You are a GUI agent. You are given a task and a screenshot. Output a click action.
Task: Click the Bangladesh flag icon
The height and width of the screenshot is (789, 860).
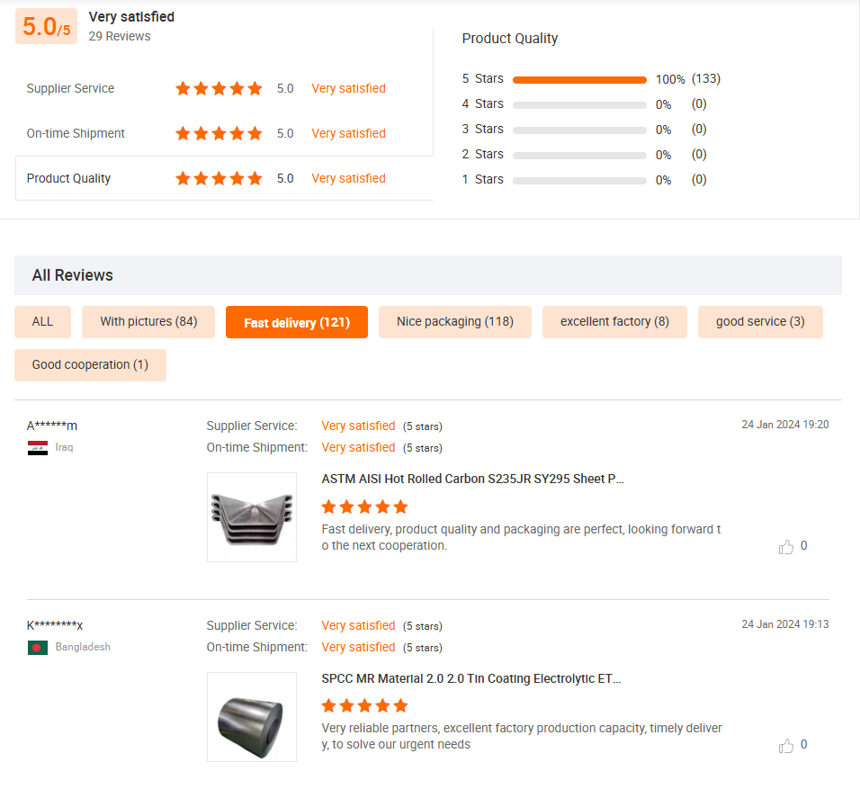(38, 647)
